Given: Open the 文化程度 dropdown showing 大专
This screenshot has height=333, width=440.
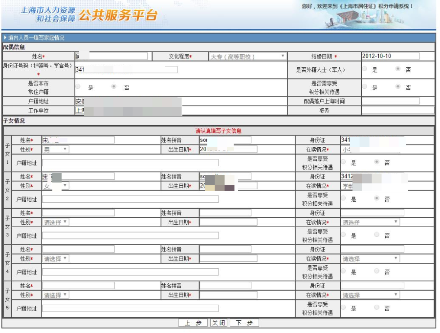Looking at the screenshot, I should 248,56.
